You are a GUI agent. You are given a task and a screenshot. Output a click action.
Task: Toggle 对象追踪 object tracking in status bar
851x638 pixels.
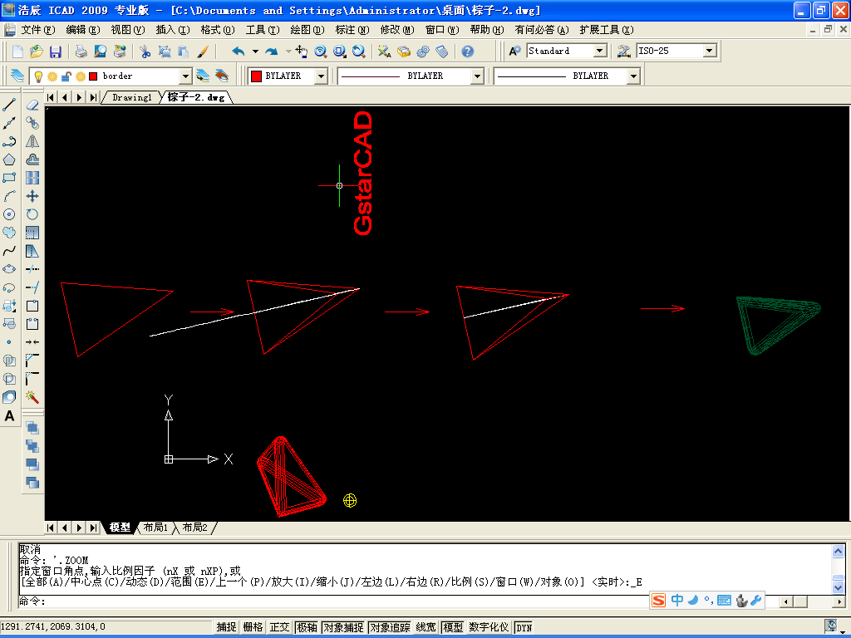[x=390, y=627]
